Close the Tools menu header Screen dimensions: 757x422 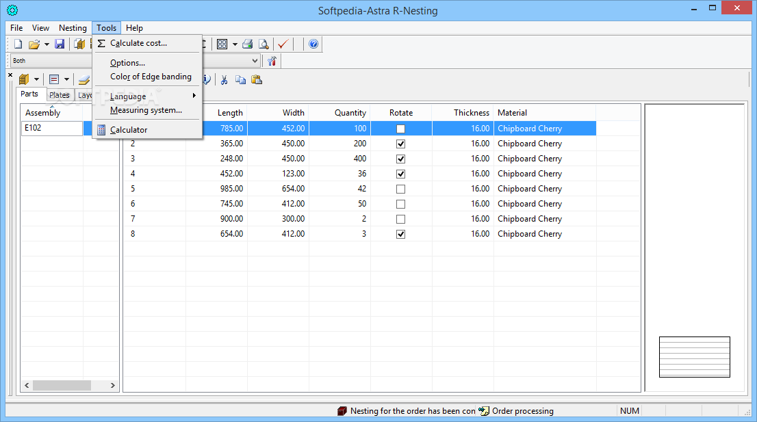pos(106,28)
